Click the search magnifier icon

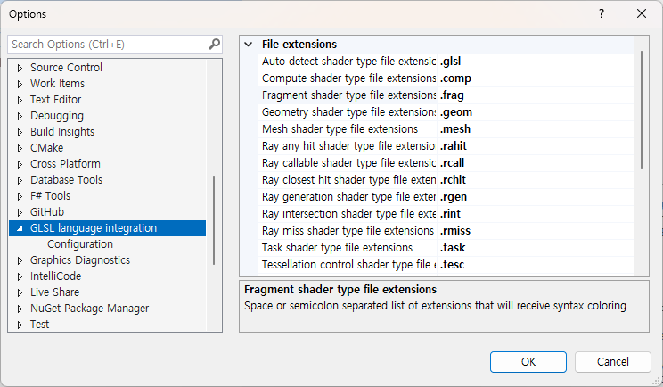215,44
